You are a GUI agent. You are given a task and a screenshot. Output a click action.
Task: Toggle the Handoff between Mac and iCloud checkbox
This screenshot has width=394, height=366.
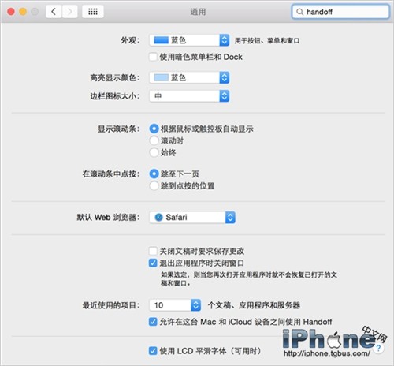(153, 322)
